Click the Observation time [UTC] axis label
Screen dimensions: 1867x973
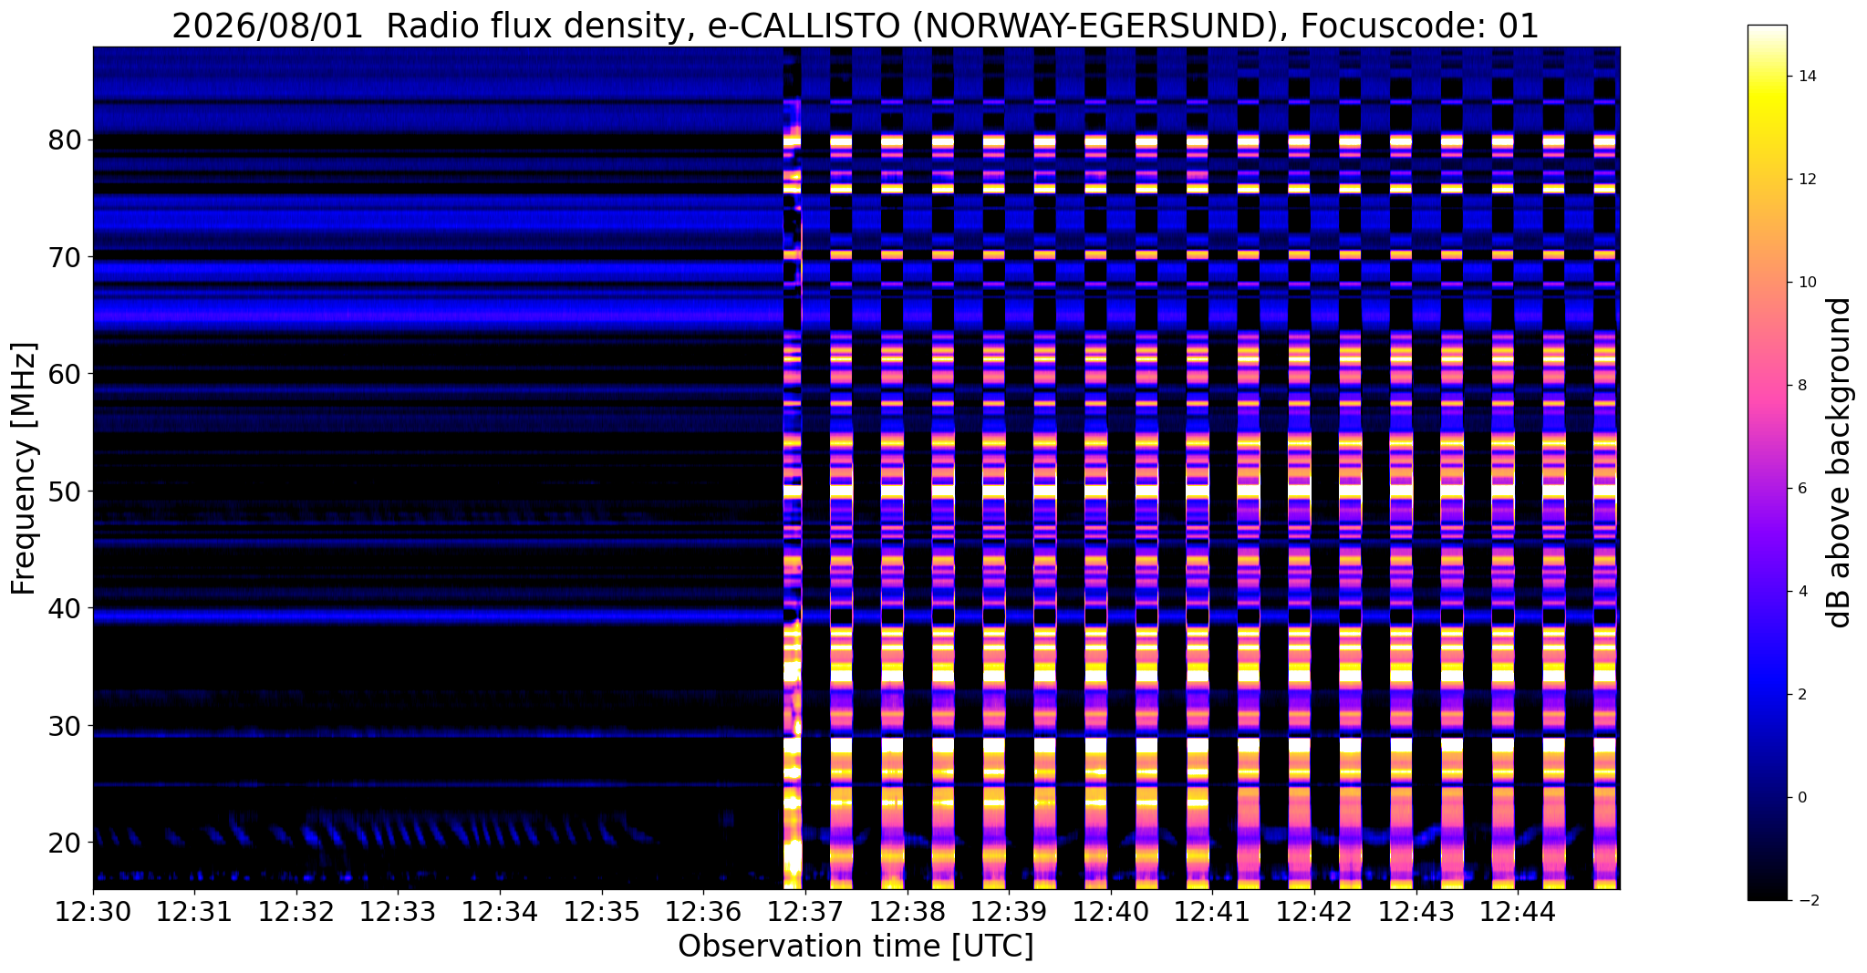(x=856, y=947)
